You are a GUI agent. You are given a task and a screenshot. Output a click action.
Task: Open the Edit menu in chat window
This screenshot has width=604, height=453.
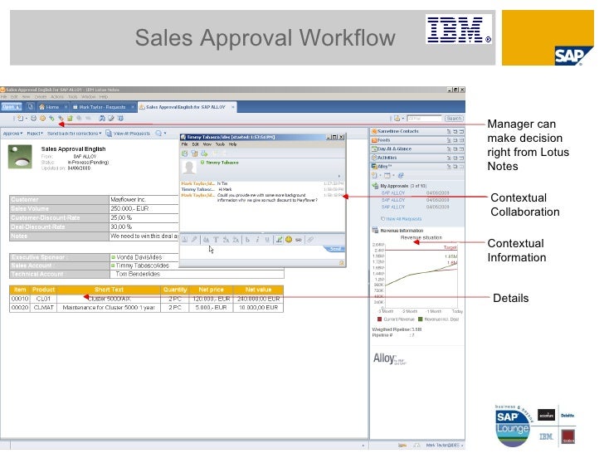(x=195, y=144)
